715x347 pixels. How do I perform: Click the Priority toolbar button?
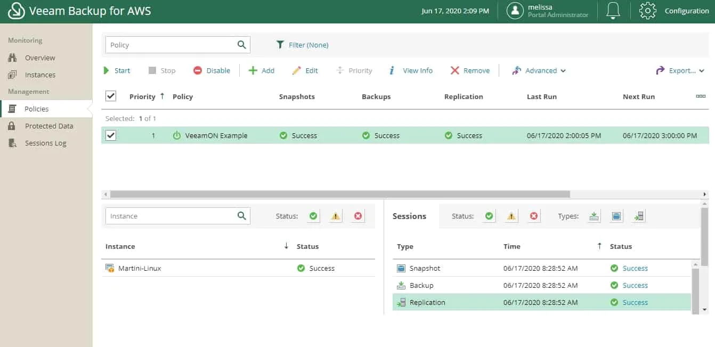(x=354, y=70)
